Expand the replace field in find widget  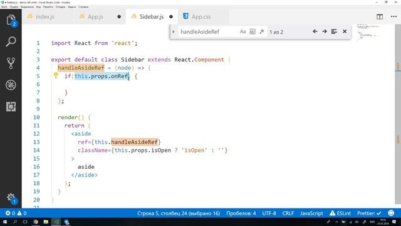tap(174, 32)
